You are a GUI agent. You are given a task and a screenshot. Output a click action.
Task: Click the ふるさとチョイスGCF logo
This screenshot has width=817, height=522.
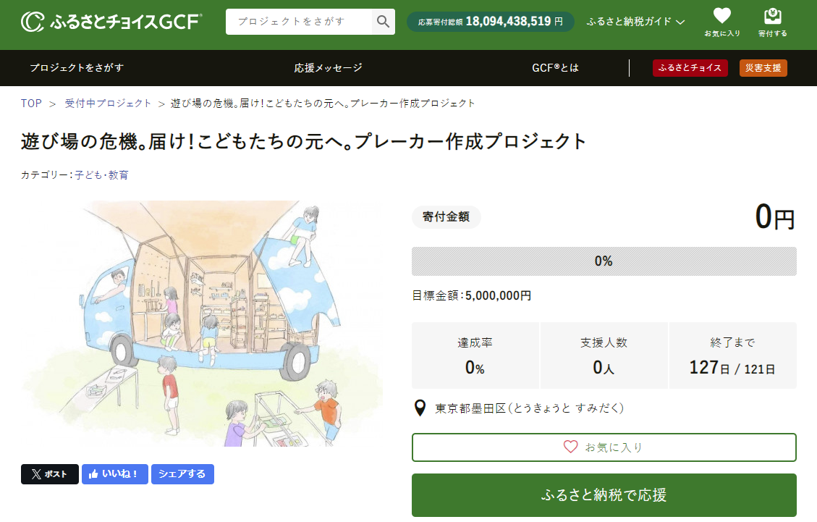click(x=111, y=22)
